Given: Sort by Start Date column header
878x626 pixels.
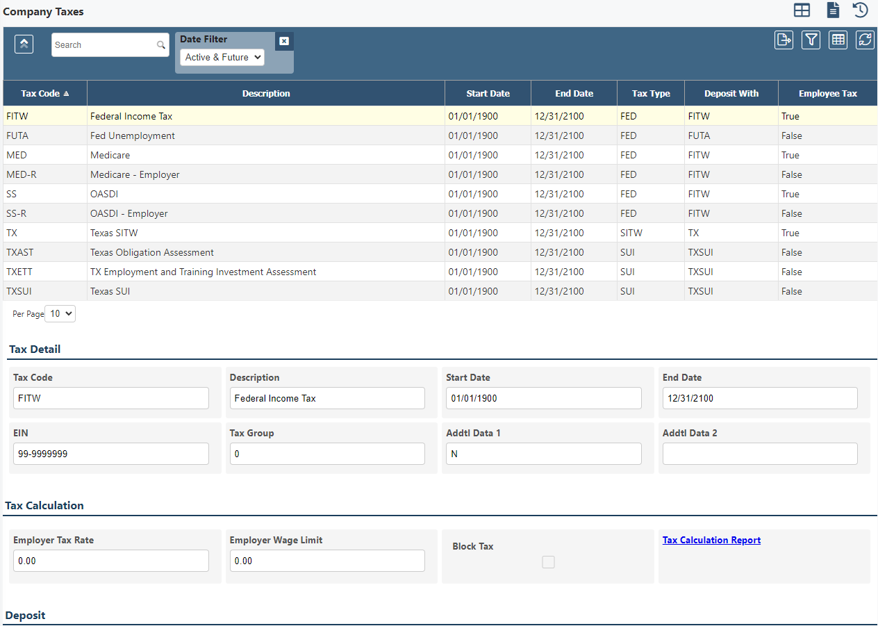Looking at the screenshot, I should pyautogui.click(x=488, y=93).
